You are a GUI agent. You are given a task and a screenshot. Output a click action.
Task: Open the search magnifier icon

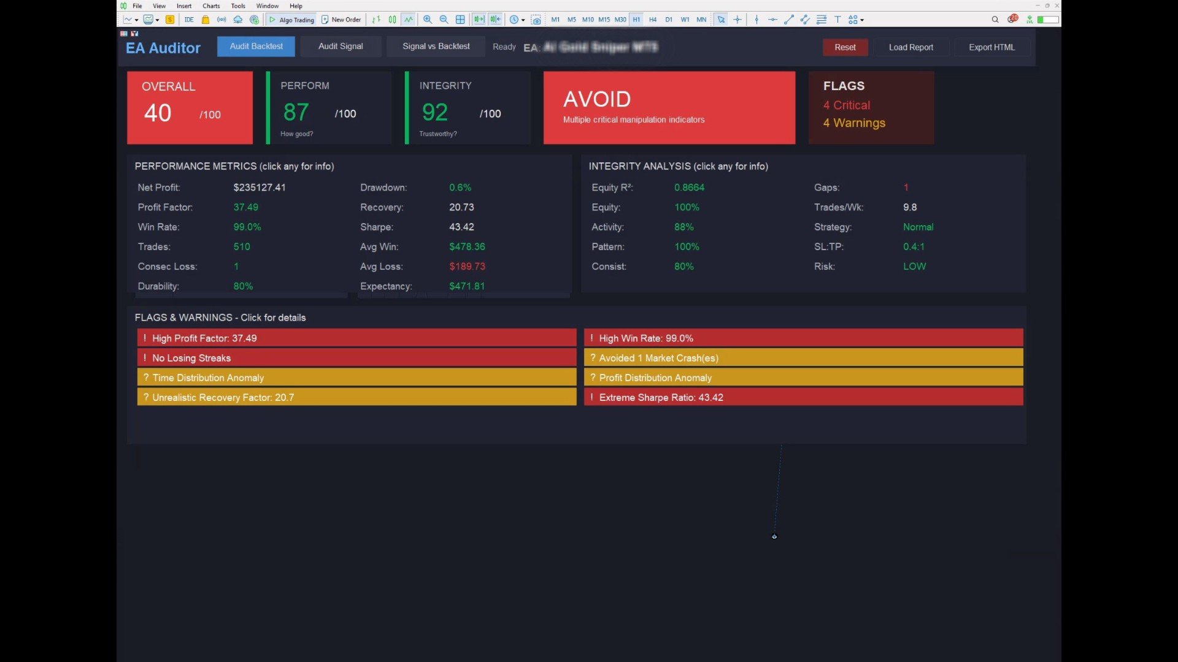coord(995,20)
